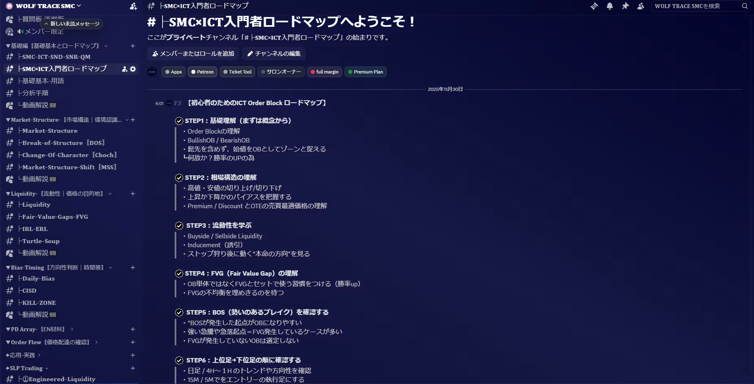The image size is (754, 384).
Task: Expand 応用-実践 category
Action: tap(22, 355)
